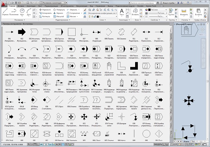
Task: Toggle the РМОДЕЛЬ status bar button
Action: (x=158, y=145)
